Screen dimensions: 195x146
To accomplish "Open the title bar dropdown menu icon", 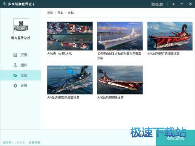I will point(174,4).
